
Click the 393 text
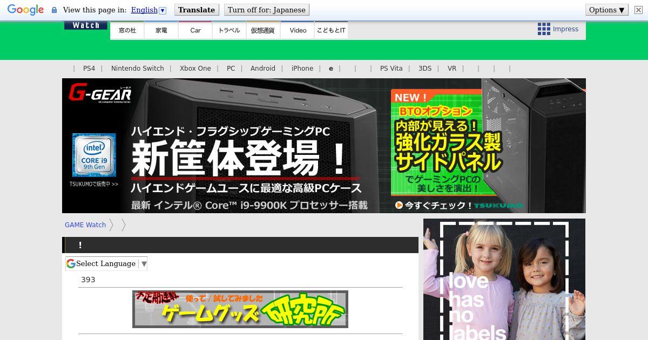88,280
